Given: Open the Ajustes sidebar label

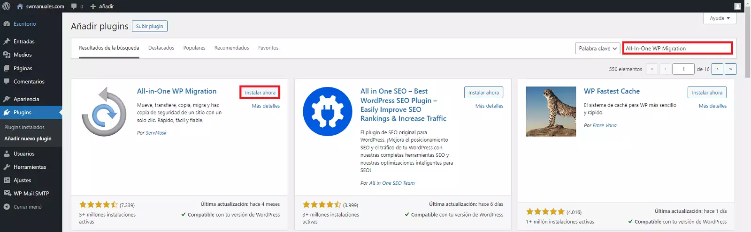Looking at the screenshot, I should tap(23, 180).
